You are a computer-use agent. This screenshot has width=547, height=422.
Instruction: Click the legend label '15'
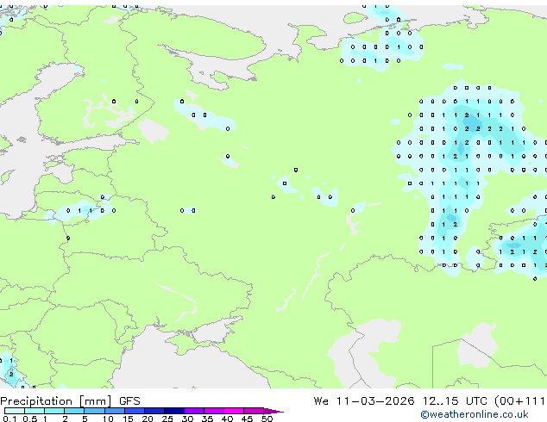128,419
